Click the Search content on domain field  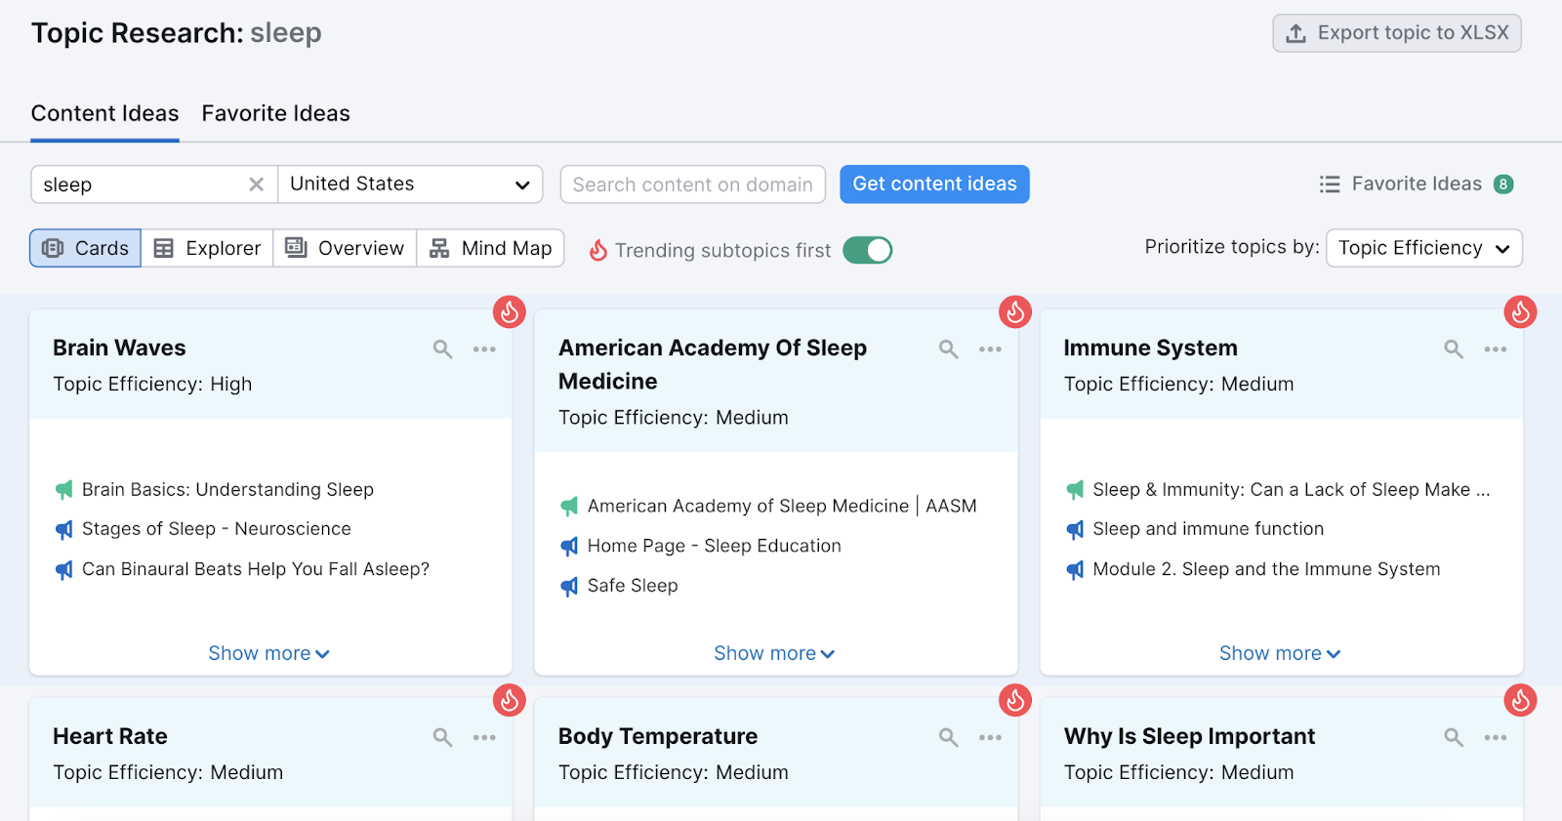(x=692, y=185)
